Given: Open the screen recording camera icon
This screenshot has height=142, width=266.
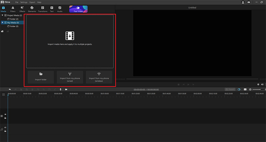Looking at the screenshot, I should coord(66,89).
